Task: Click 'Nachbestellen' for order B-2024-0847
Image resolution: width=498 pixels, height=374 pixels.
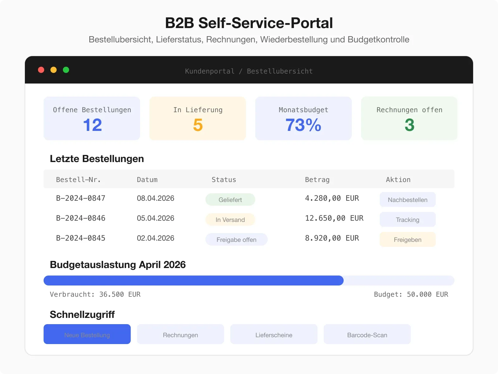Action: point(407,199)
